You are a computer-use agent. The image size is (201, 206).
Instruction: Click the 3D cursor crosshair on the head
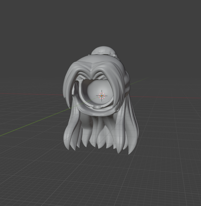coord(102,96)
